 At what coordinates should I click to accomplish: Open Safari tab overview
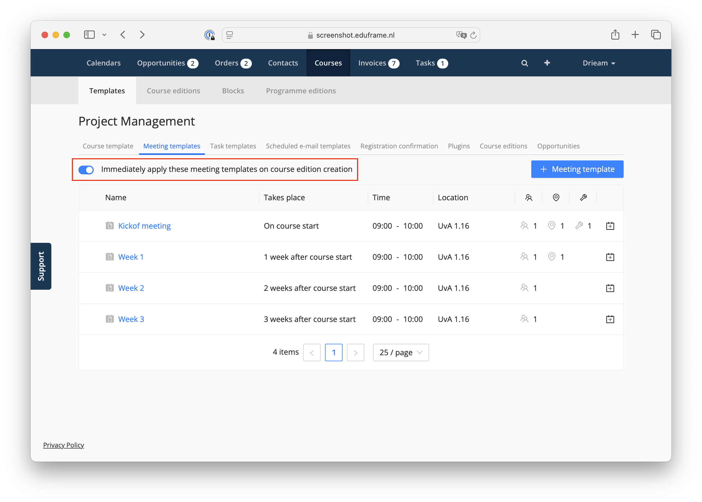click(x=656, y=35)
